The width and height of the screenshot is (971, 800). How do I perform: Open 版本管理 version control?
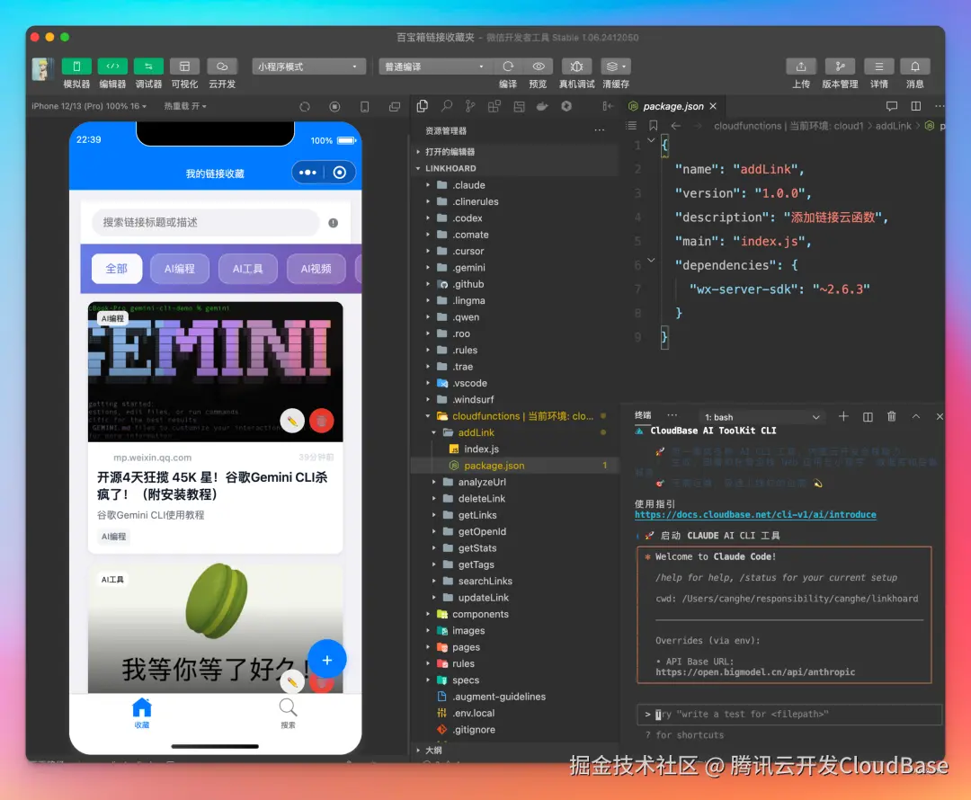coord(840,67)
